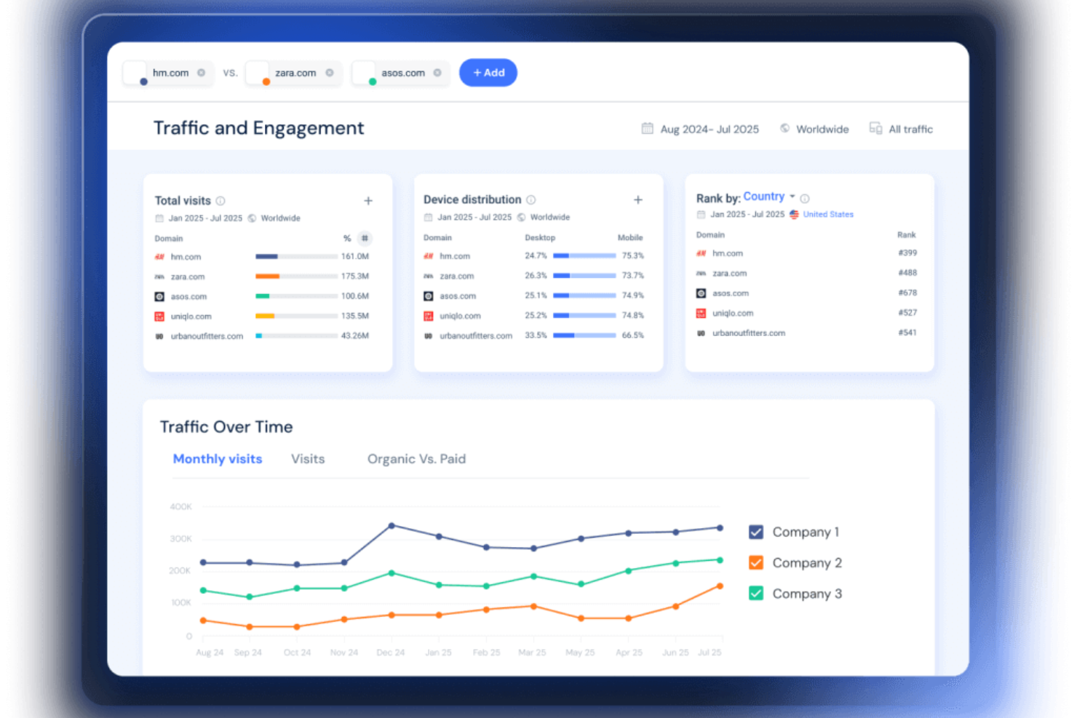Click the All traffic devices icon
Screen dimensions: 1077x718
pyautogui.click(x=875, y=128)
